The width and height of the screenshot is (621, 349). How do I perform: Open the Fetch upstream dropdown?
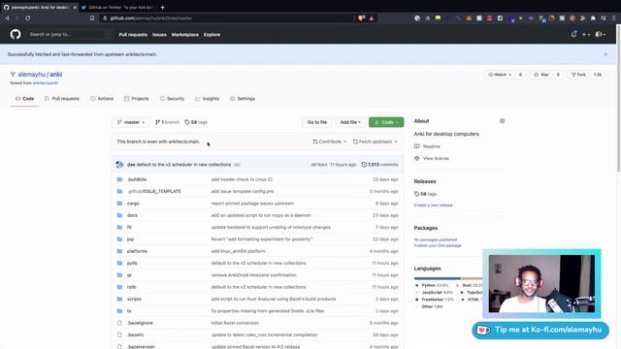pyautogui.click(x=375, y=142)
